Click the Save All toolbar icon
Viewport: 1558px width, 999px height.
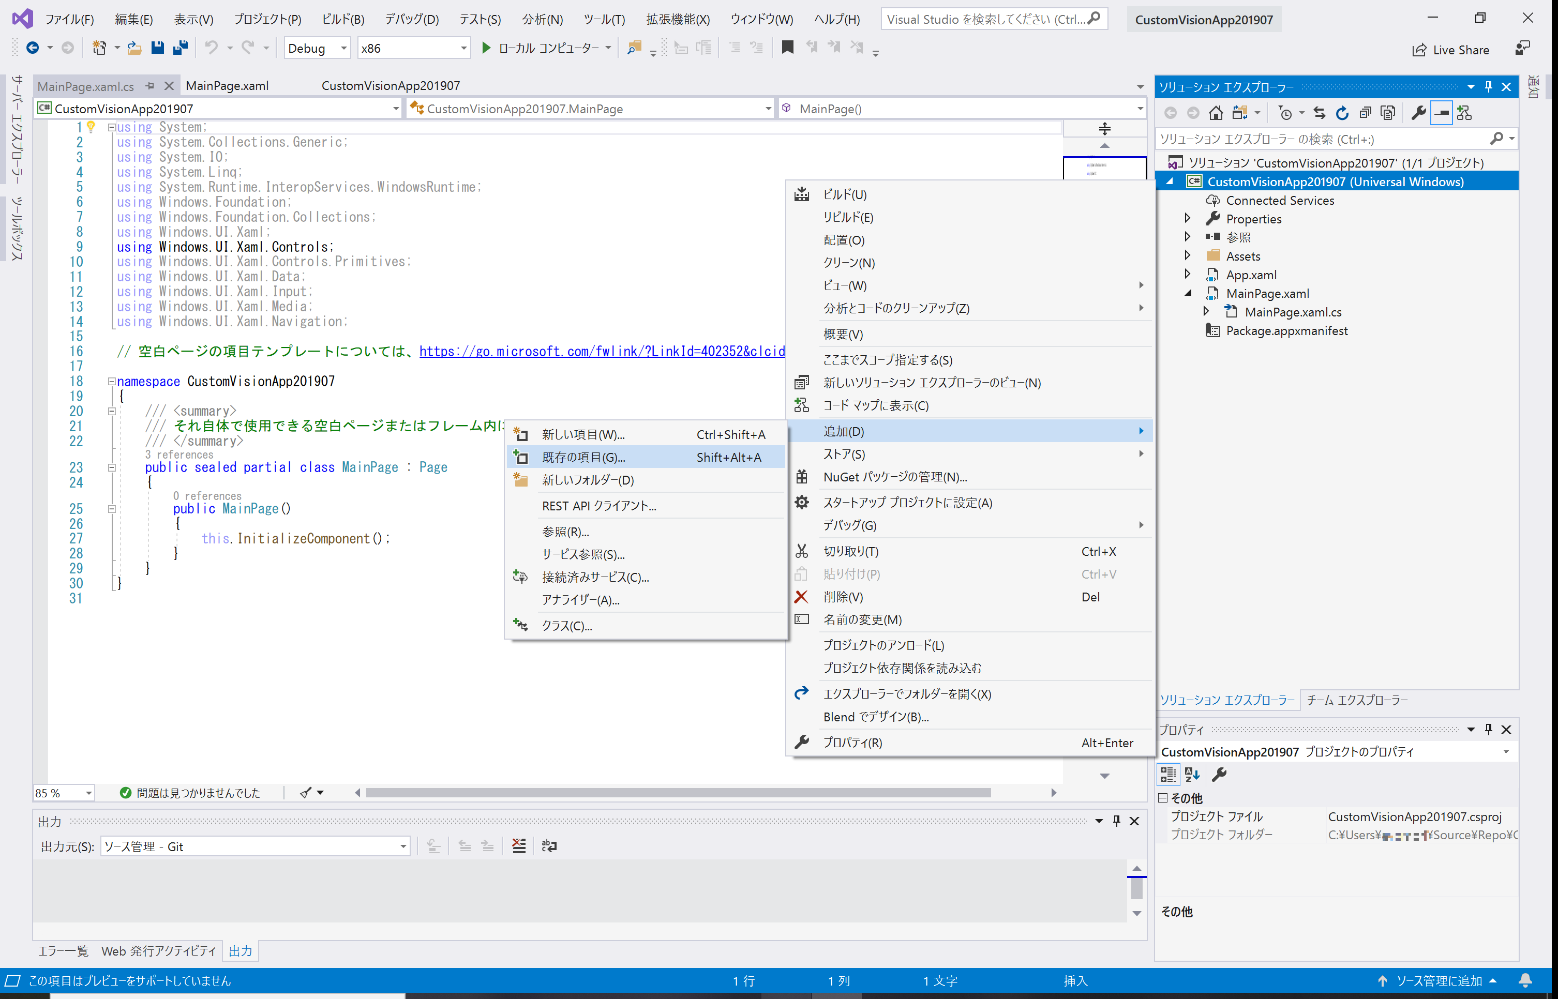pos(181,48)
